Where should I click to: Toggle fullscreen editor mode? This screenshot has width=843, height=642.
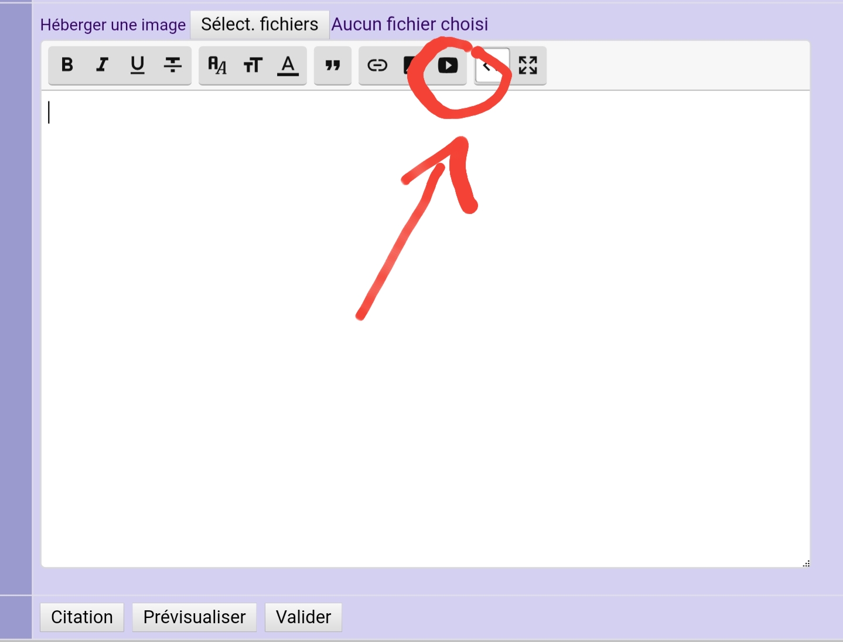(x=528, y=65)
